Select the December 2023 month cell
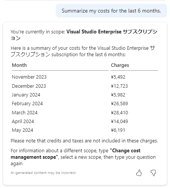This screenshot has height=188, width=170. click(x=29, y=86)
